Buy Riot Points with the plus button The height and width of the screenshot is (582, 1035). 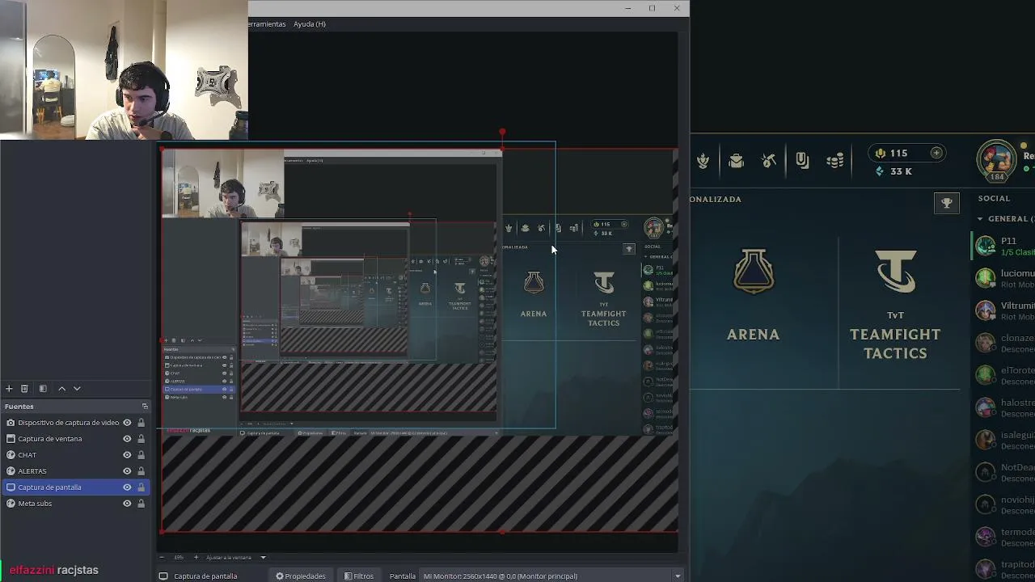click(936, 153)
